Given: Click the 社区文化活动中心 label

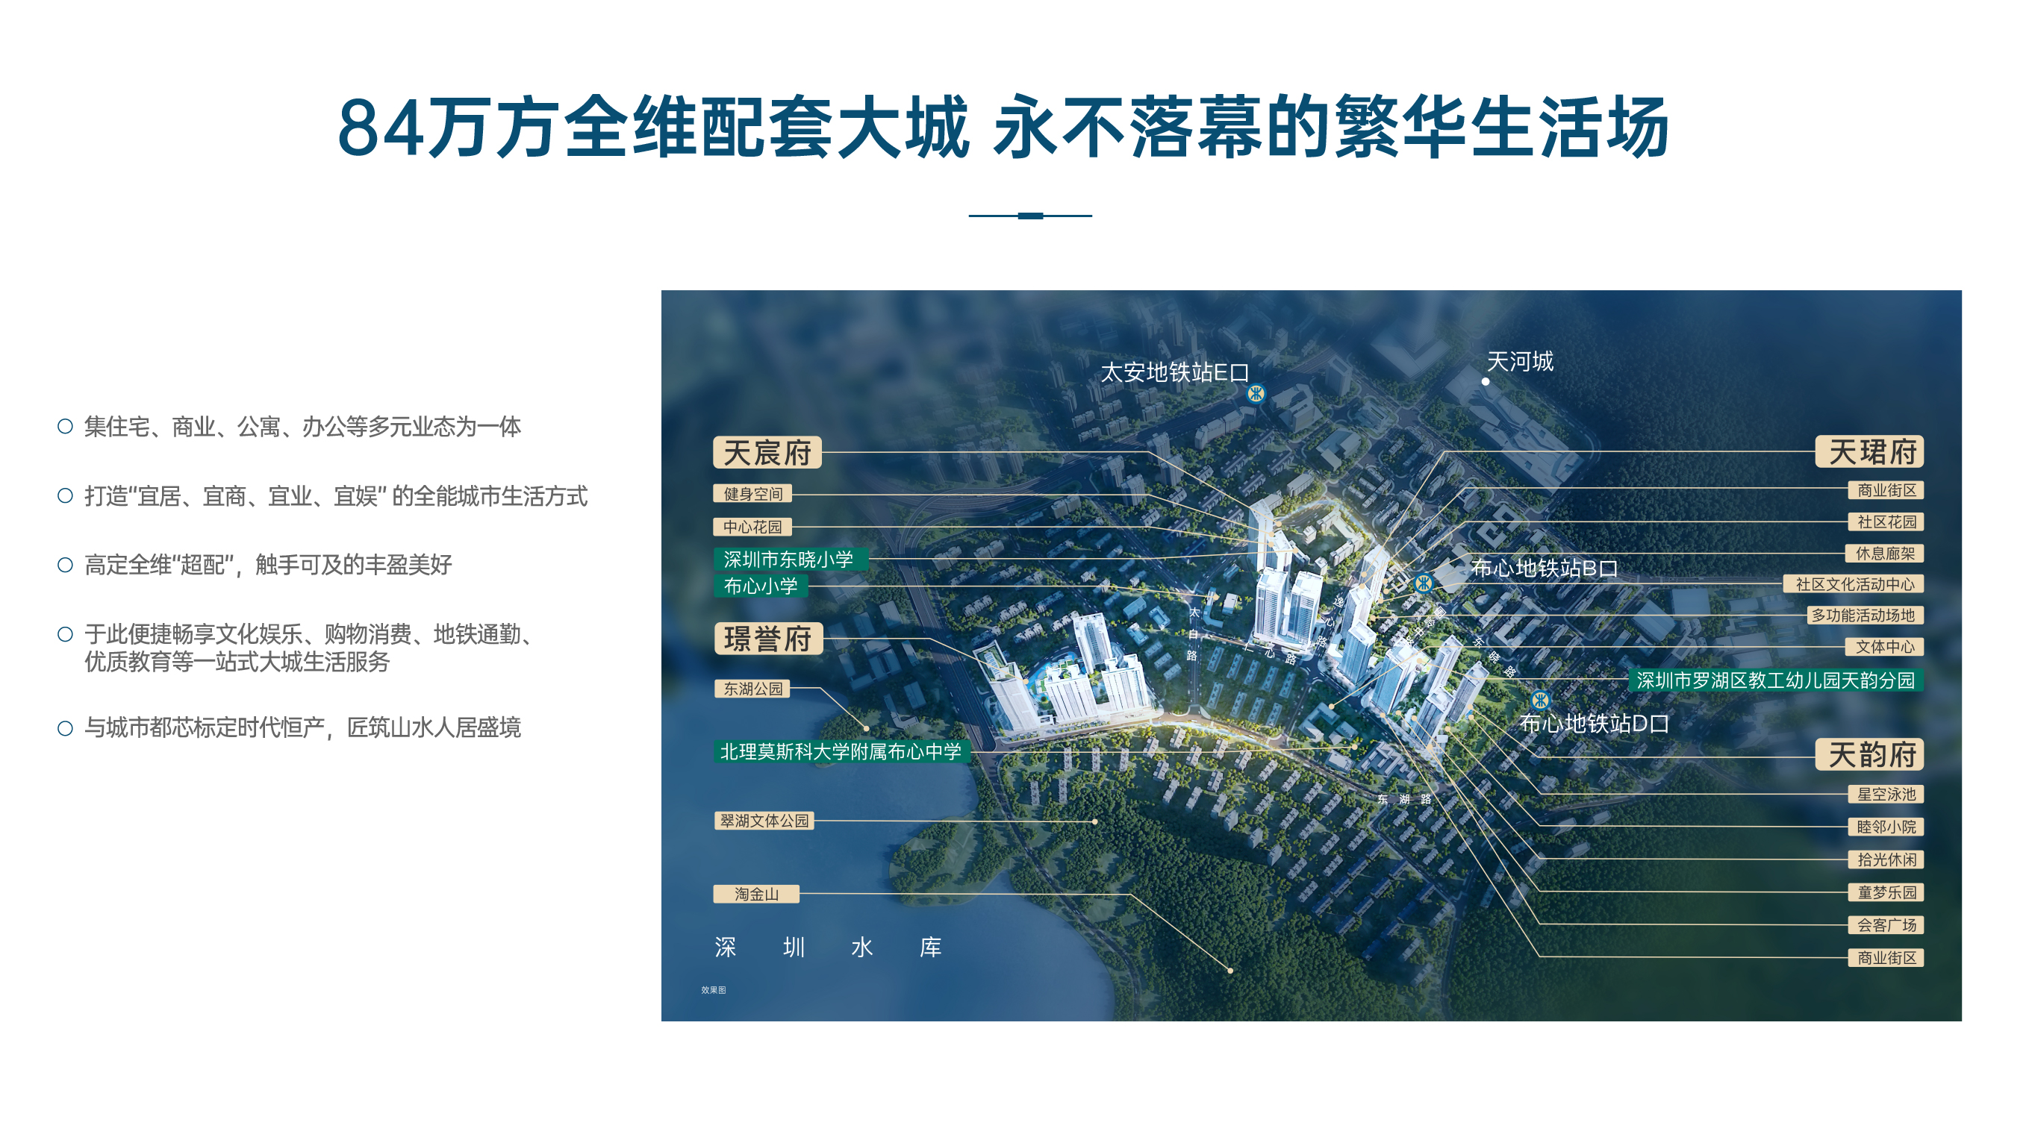Looking at the screenshot, I should click(x=1854, y=584).
